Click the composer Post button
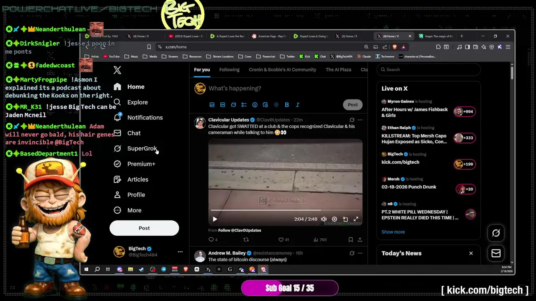The width and height of the screenshot is (536, 301). [x=353, y=105]
